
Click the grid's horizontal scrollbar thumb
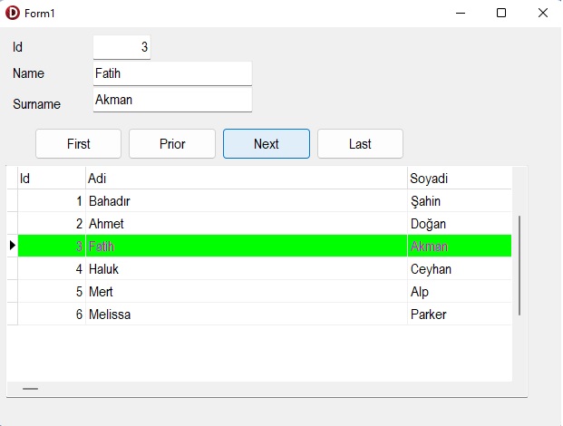tap(30, 389)
